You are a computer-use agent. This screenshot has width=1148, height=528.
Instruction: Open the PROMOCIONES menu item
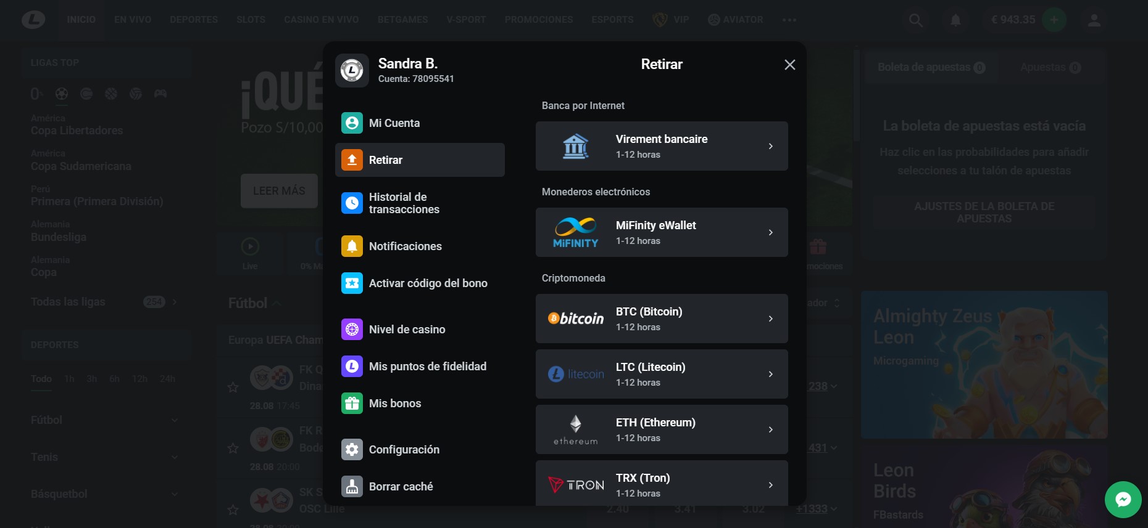tap(539, 20)
